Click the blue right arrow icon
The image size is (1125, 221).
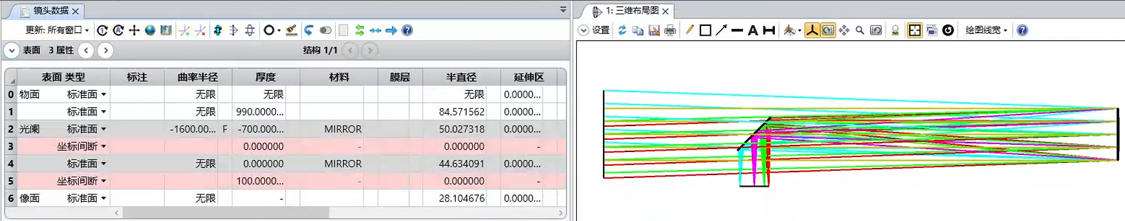391,31
